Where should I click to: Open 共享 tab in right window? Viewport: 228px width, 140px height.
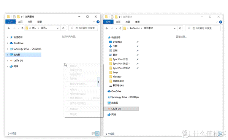[x=128, y=22]
